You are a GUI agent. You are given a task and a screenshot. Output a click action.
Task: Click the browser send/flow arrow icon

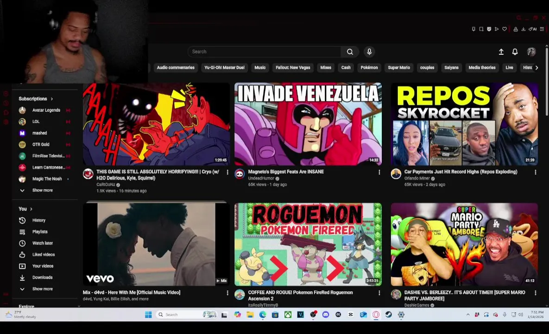click(497, 29)
